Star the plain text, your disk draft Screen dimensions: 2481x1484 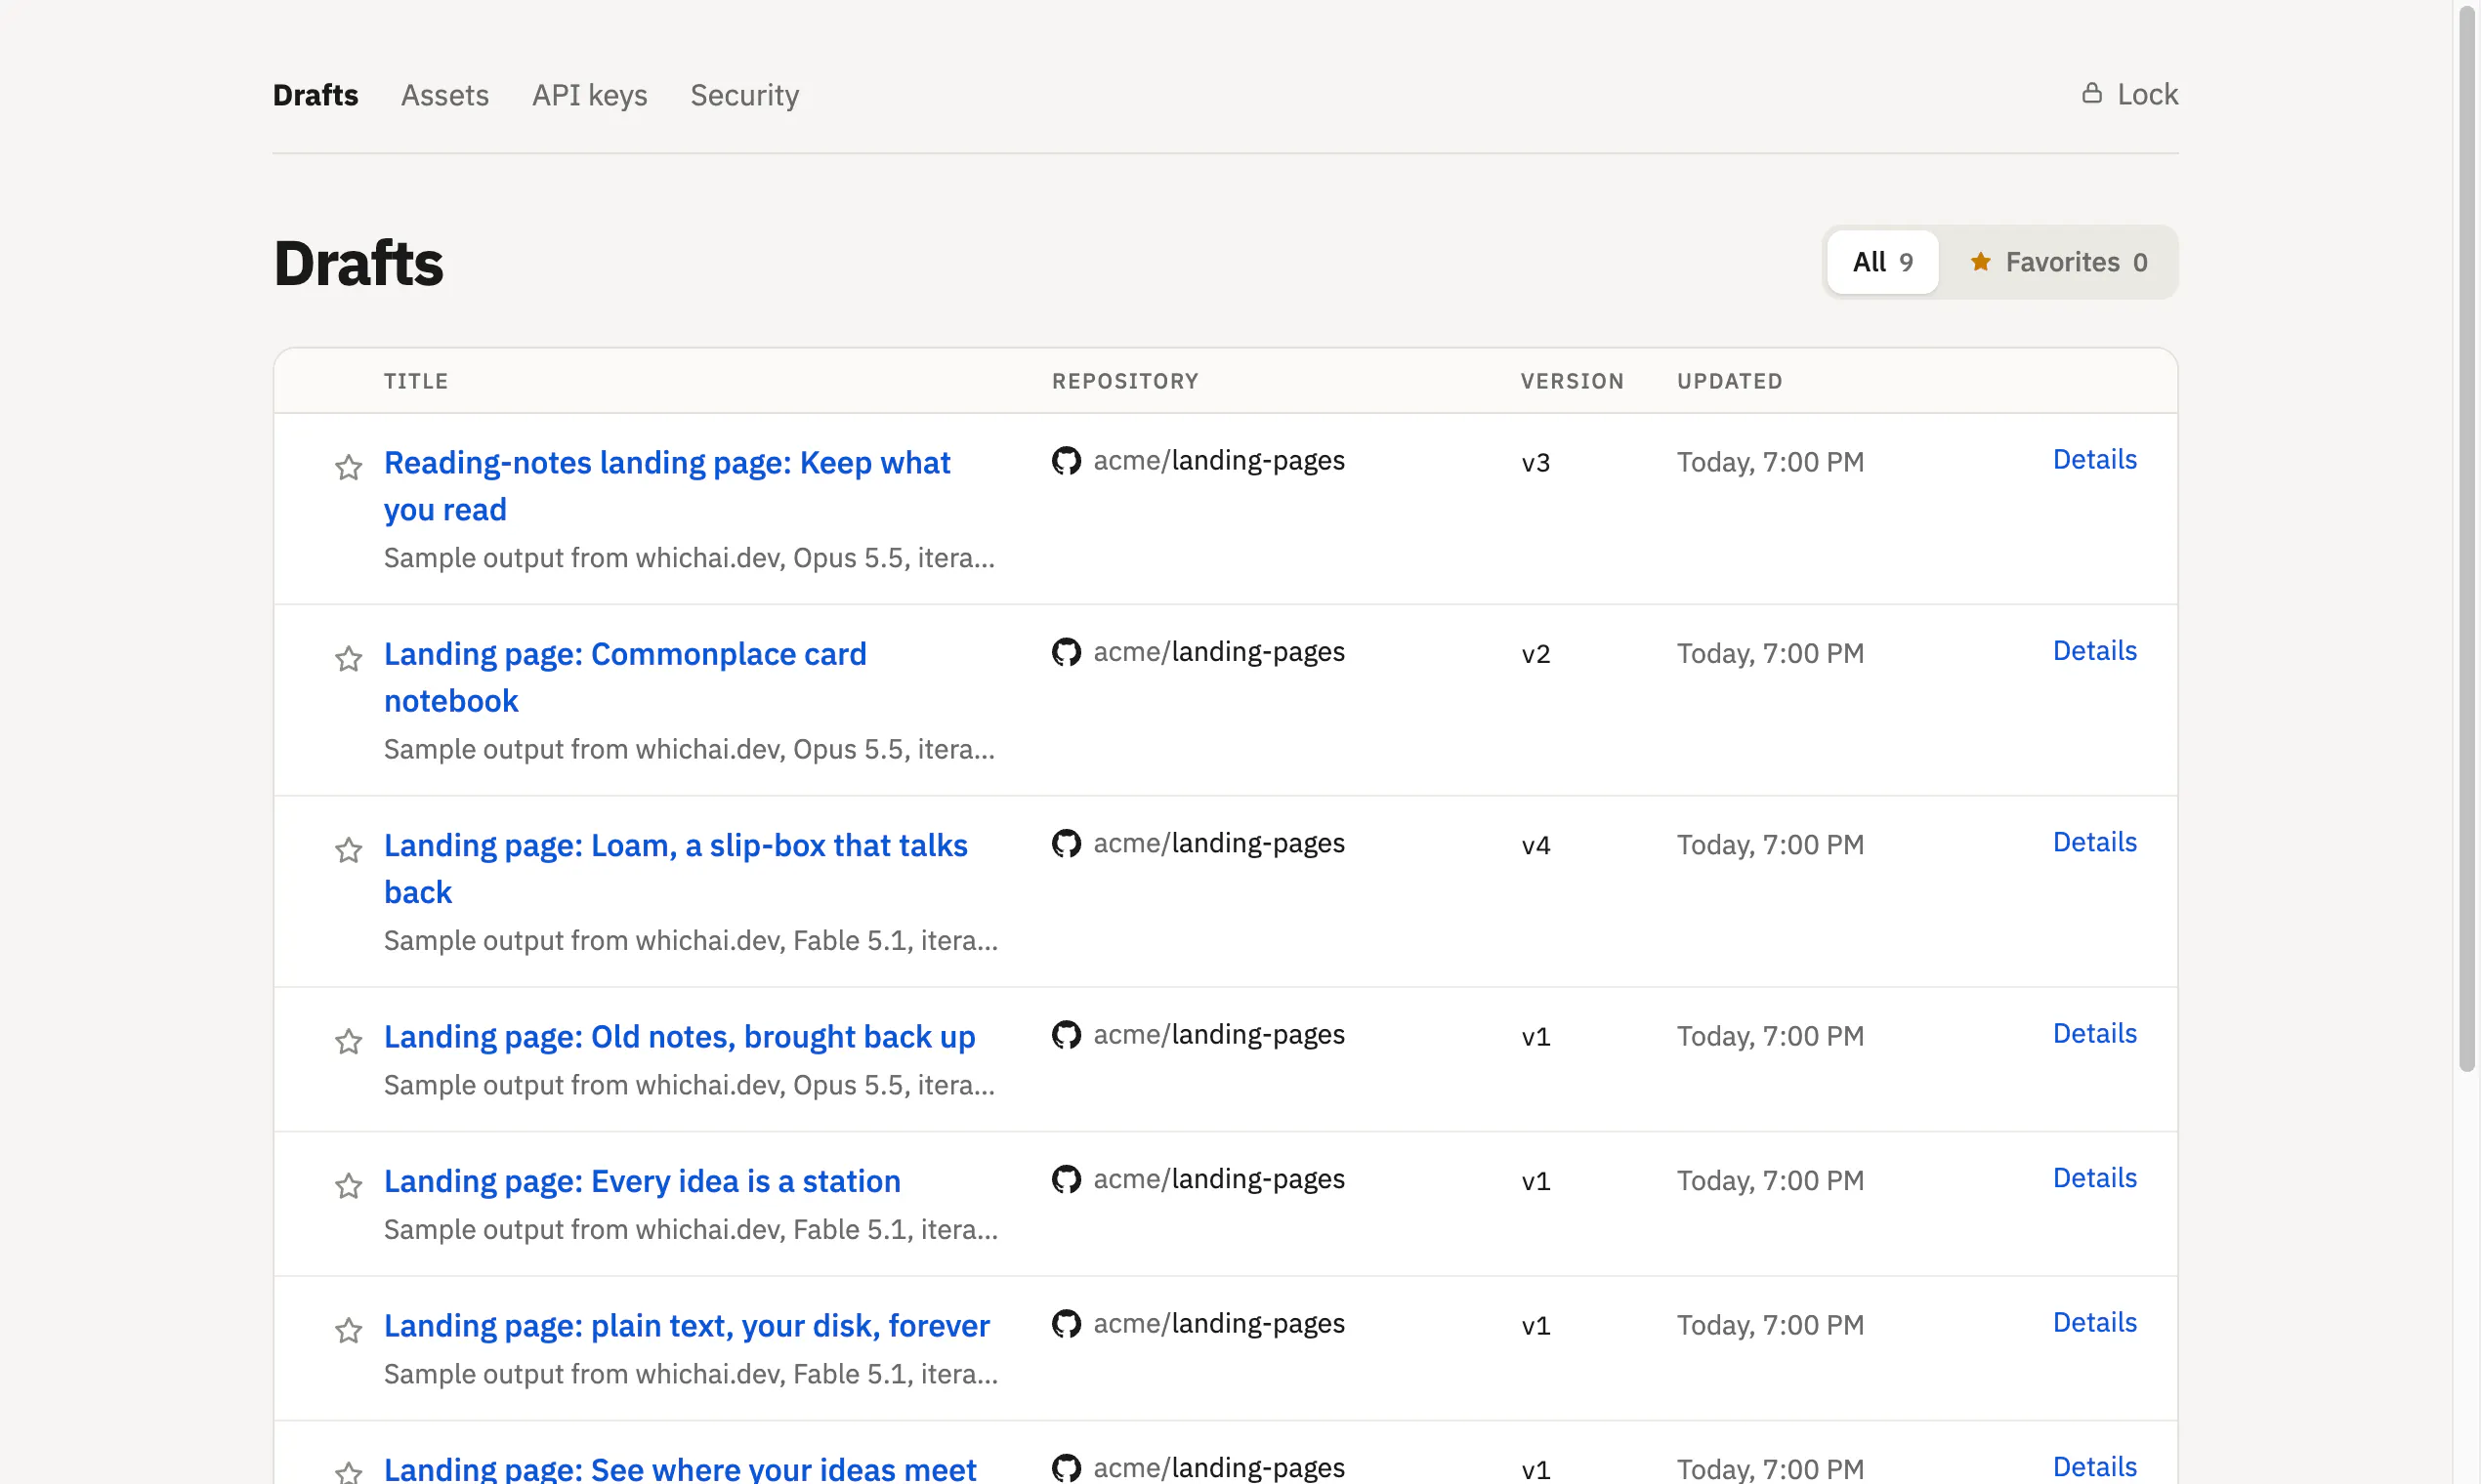348,1330
